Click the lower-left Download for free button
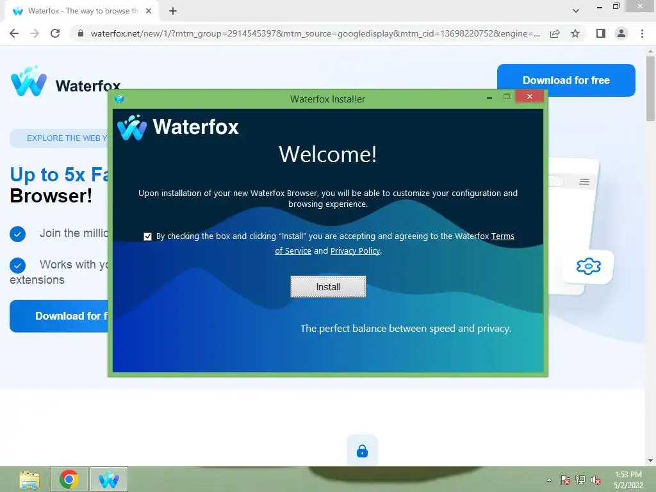 tap(58, 316)
